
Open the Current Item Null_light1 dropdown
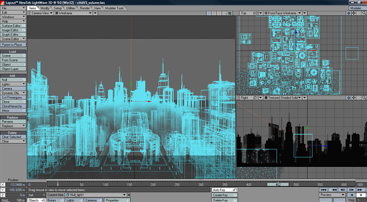[96, 195]
